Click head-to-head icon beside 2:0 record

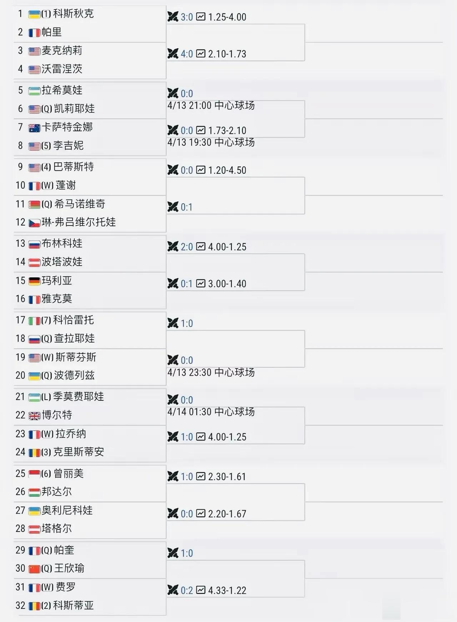coord(173,246)
